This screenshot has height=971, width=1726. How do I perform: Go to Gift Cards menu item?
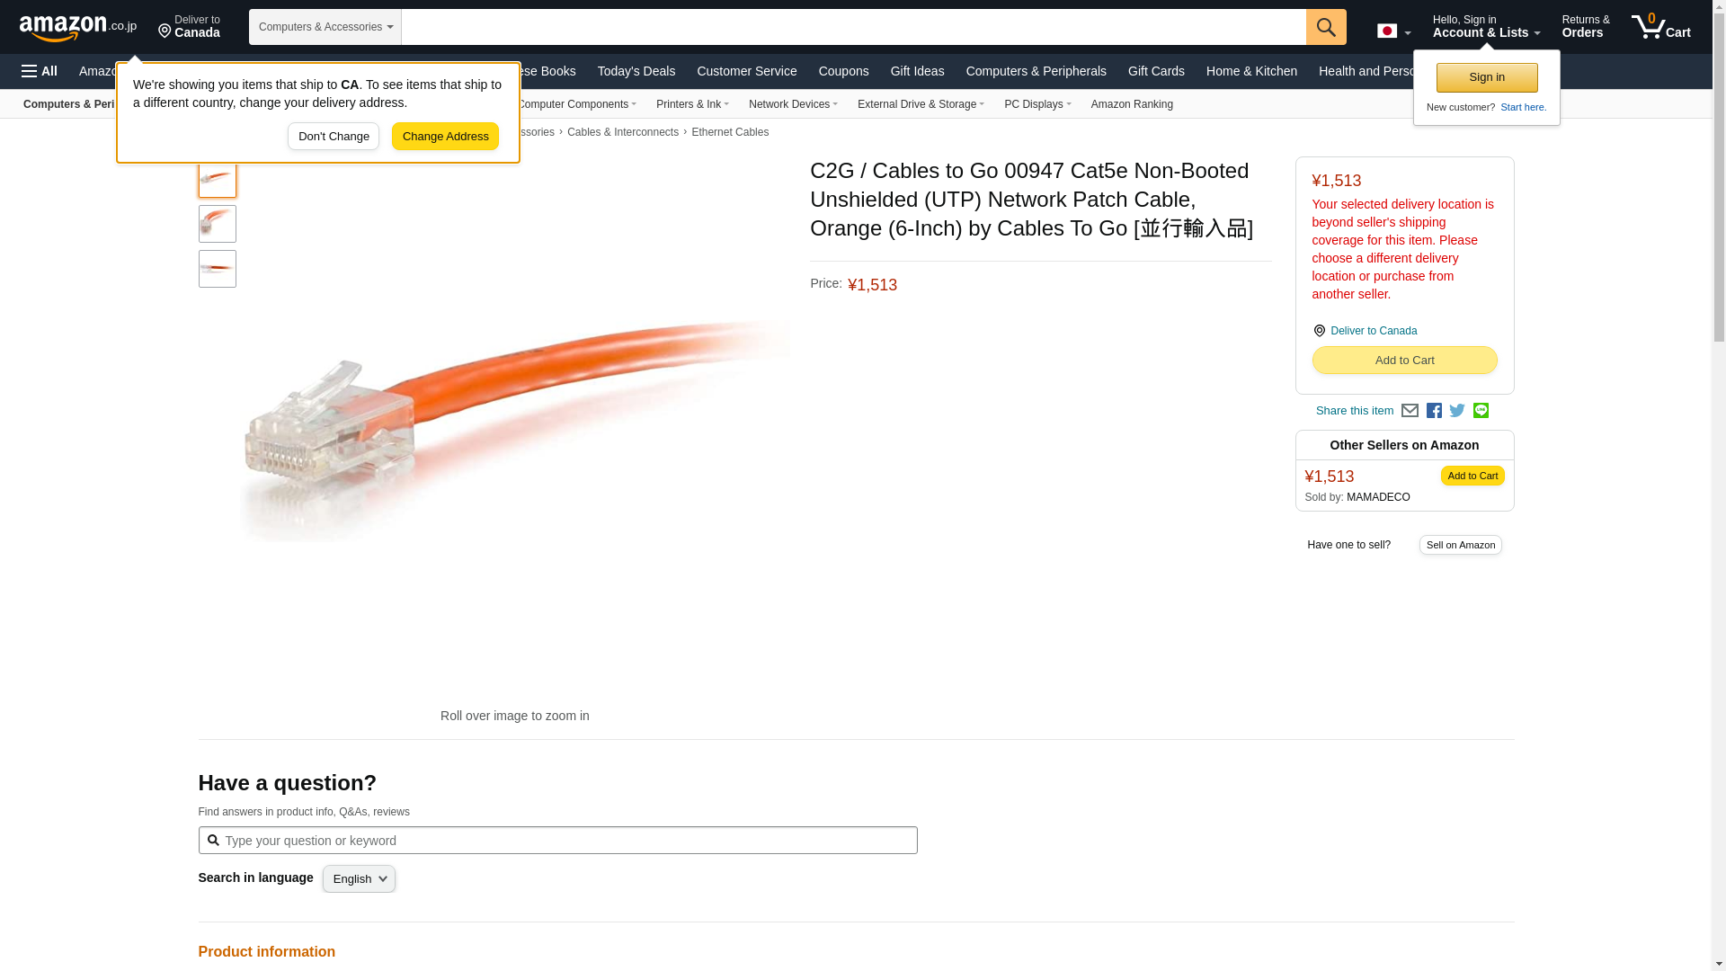1156,71
